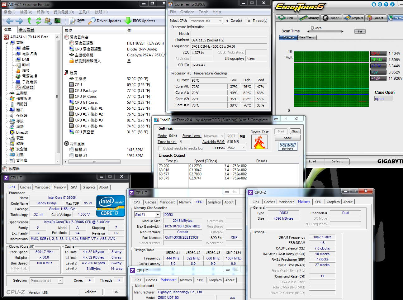Open Select CPU dropdown in Core Temp
Image resolution: width=403 pixels, height=300 pixels.
tap(206, 21)
